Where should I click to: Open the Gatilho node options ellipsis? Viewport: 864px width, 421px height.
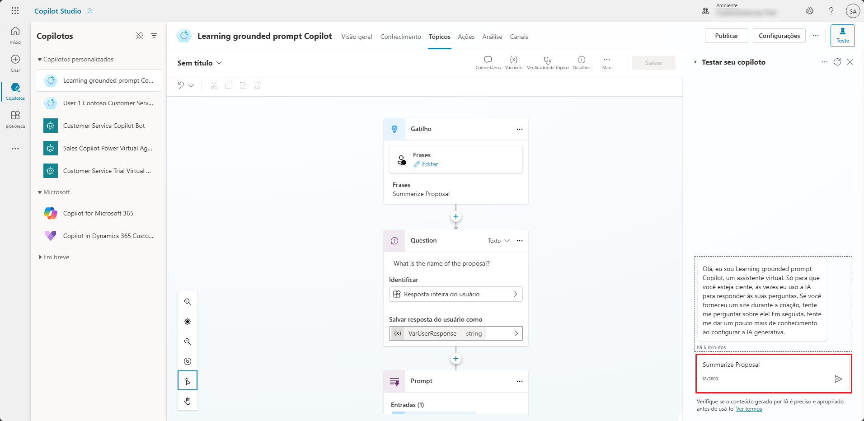(x=520, y=129)
